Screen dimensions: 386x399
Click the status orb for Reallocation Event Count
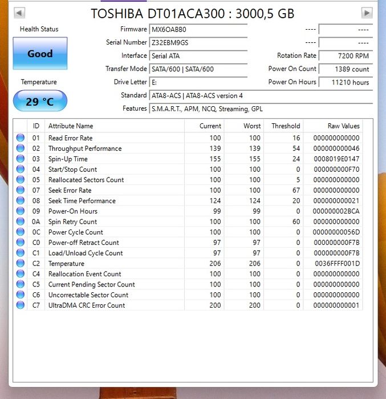point(21,273)
